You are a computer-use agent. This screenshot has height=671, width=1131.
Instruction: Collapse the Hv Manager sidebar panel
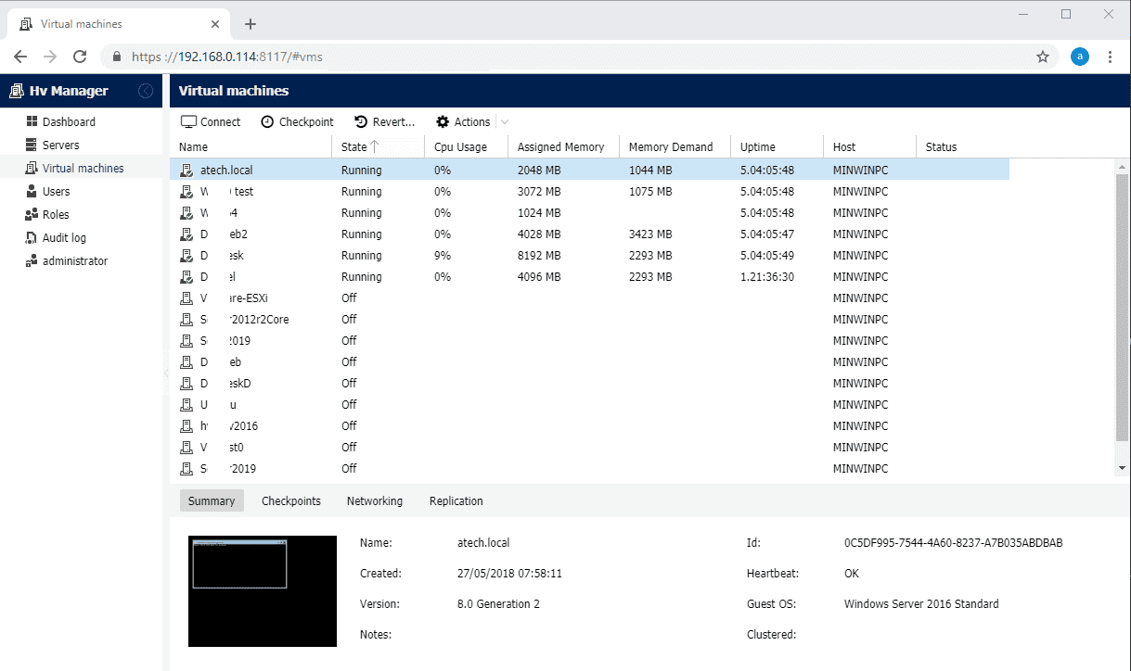146,91
